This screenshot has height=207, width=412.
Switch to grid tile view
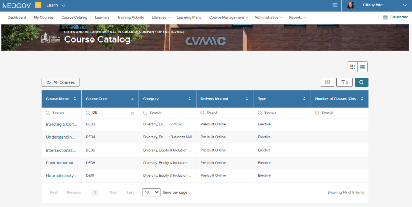(352, 67)
